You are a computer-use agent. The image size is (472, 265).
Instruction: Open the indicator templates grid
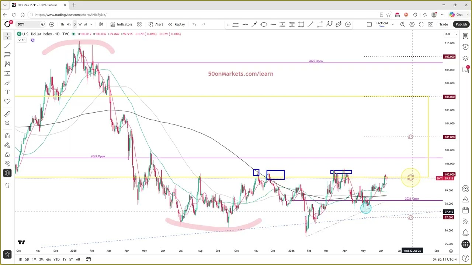[139, 24]
